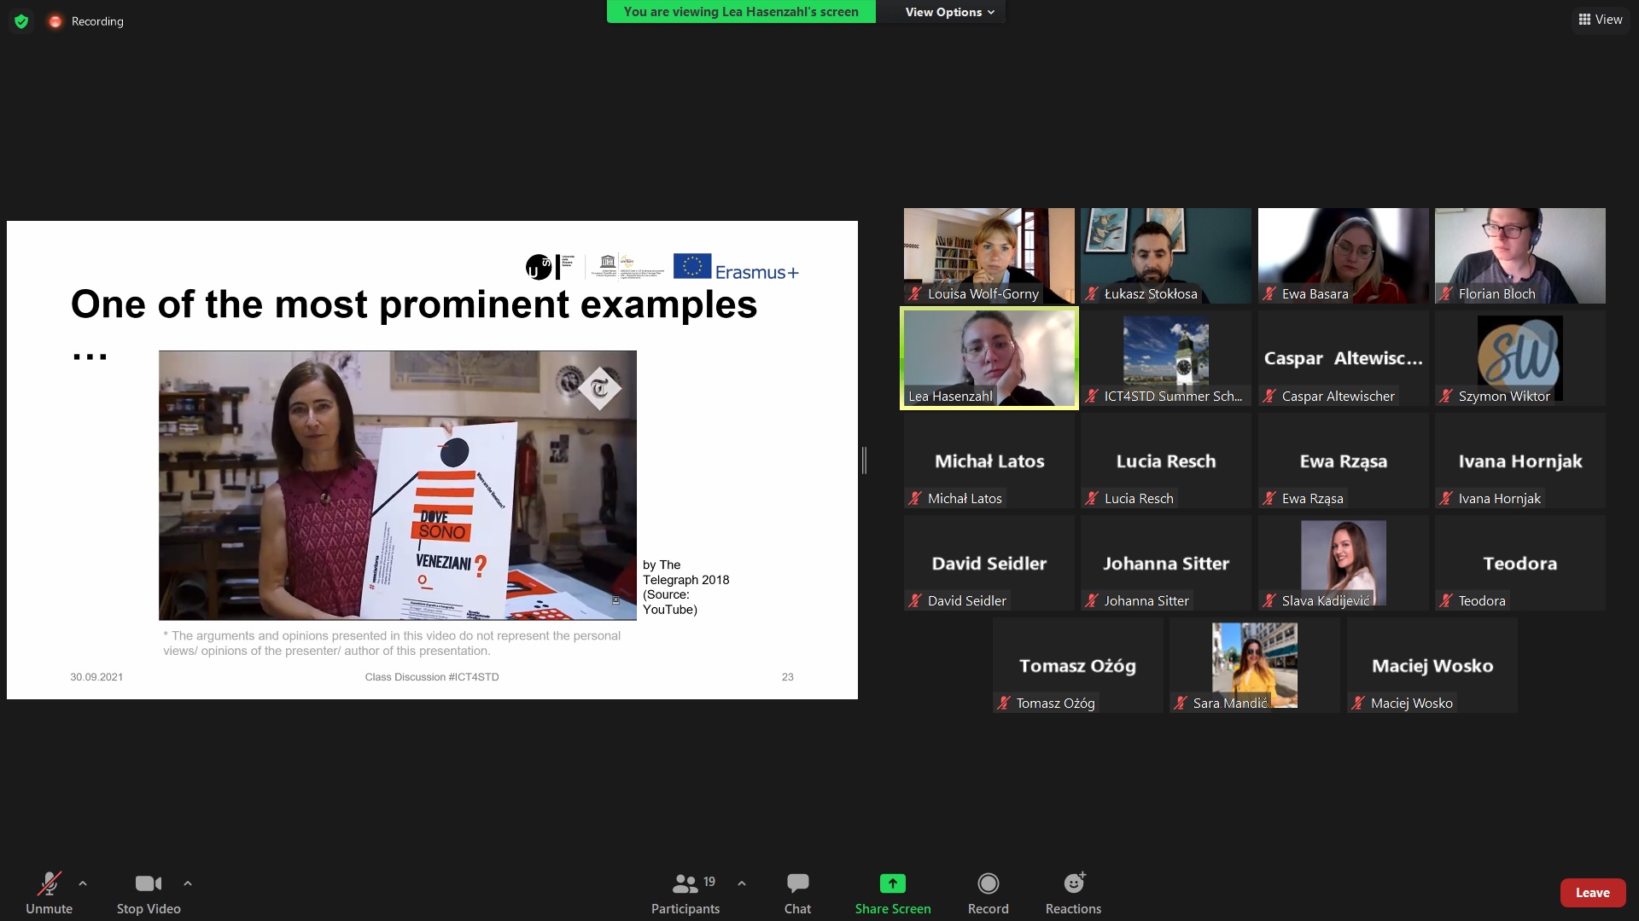
Task: Expand audio options arrow next to Unmute
Action: point(83,883)
